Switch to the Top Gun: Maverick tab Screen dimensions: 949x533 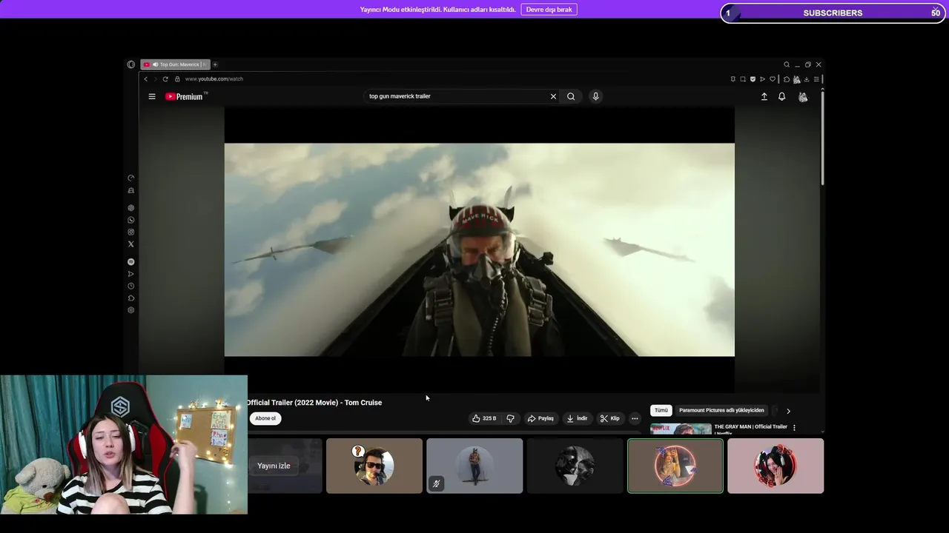coord(176,64)
